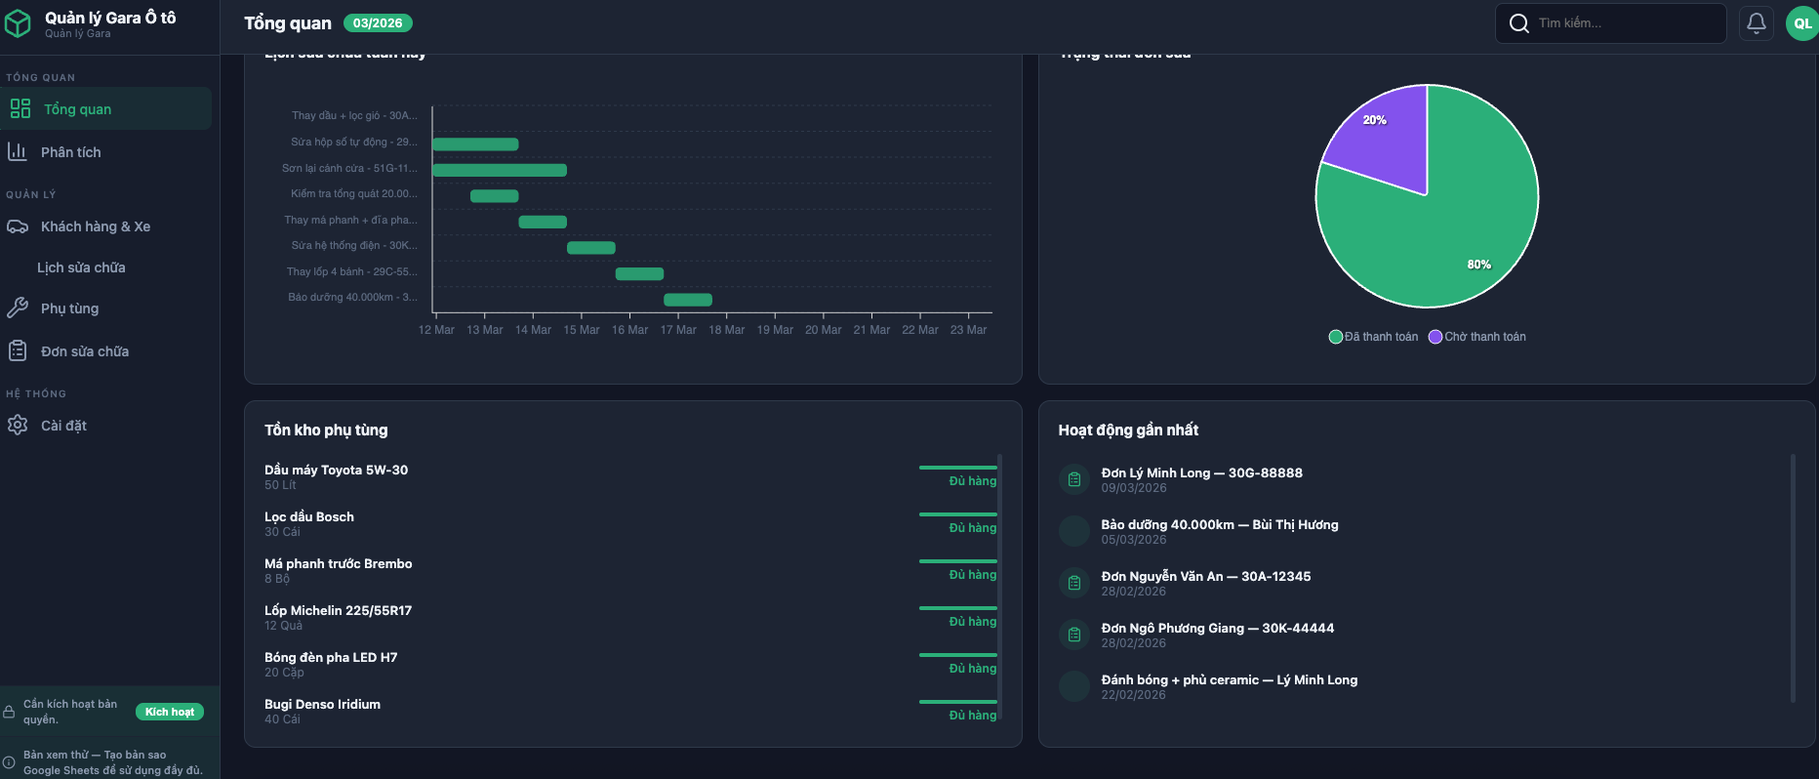Open activity Đơn Lý Minh Long 30G-88888
Image resolution: width=1819 pixels, height=779 pixels.
[x=1201, y=473]
